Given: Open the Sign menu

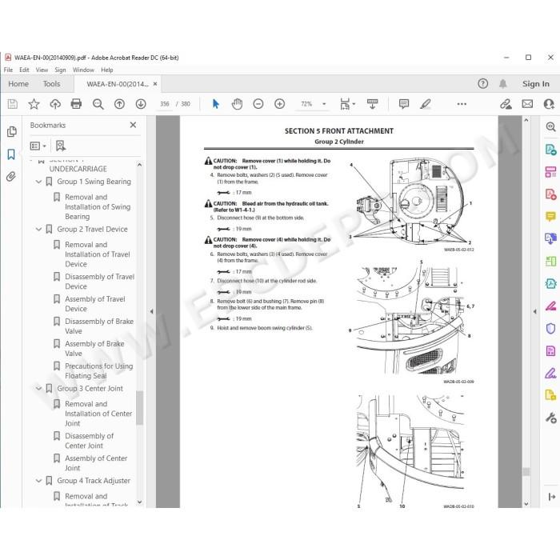Looking at the screenshot, I should (60, 70).
